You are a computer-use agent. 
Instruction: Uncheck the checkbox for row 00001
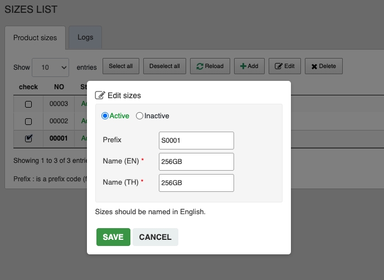click(x=28, y=138)
